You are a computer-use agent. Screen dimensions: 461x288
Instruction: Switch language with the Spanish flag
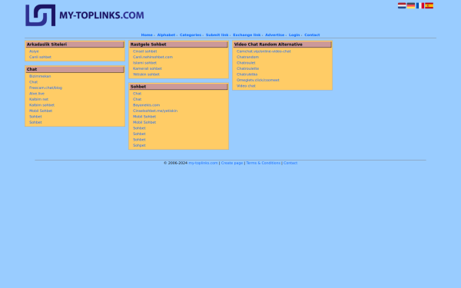[429, 5]
